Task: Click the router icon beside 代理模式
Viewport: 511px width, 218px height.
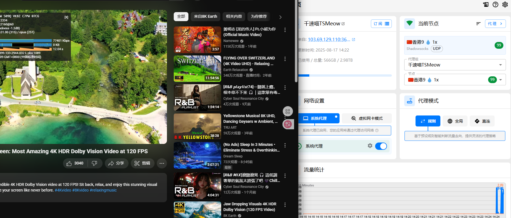Action: pyautogui.click(x=410, y=101)
